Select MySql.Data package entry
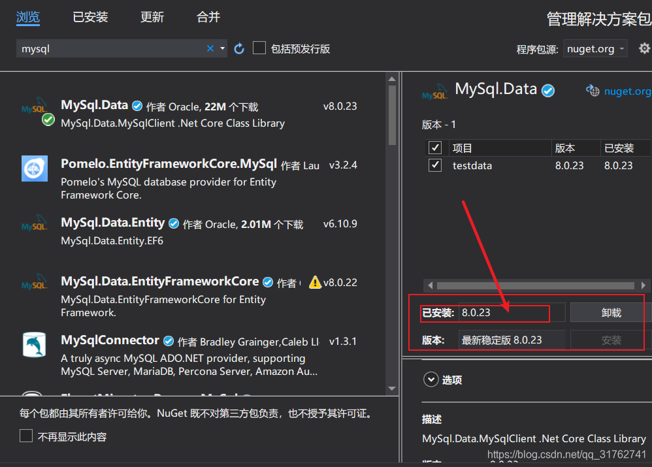The image size is (652, 467). click(x=191, y=114)
